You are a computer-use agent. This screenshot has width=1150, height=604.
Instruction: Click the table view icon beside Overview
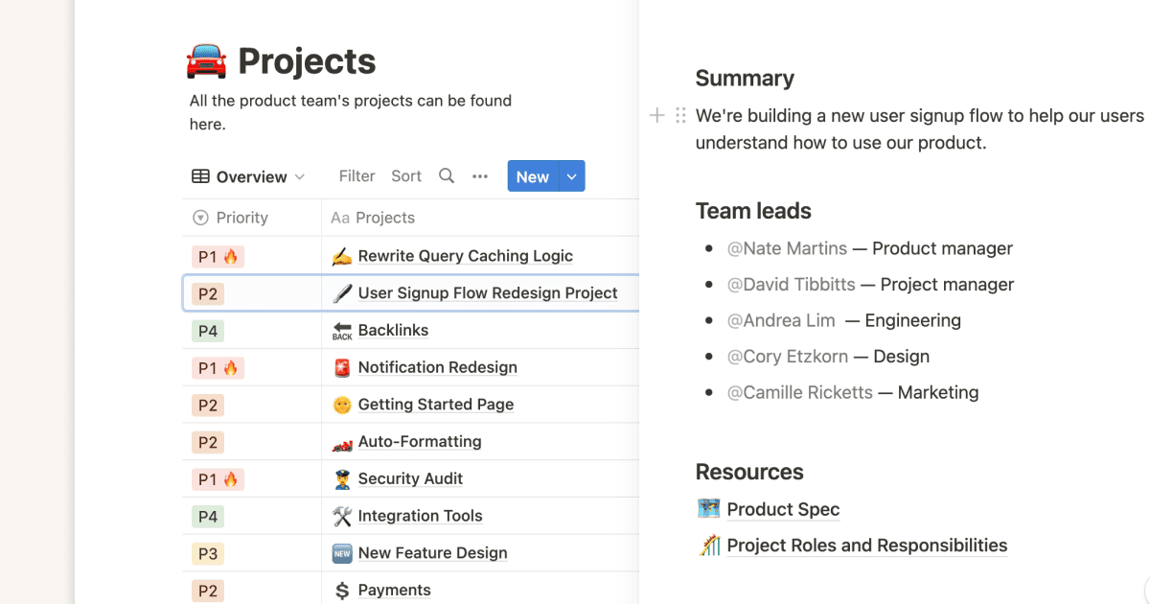point(199,176)
